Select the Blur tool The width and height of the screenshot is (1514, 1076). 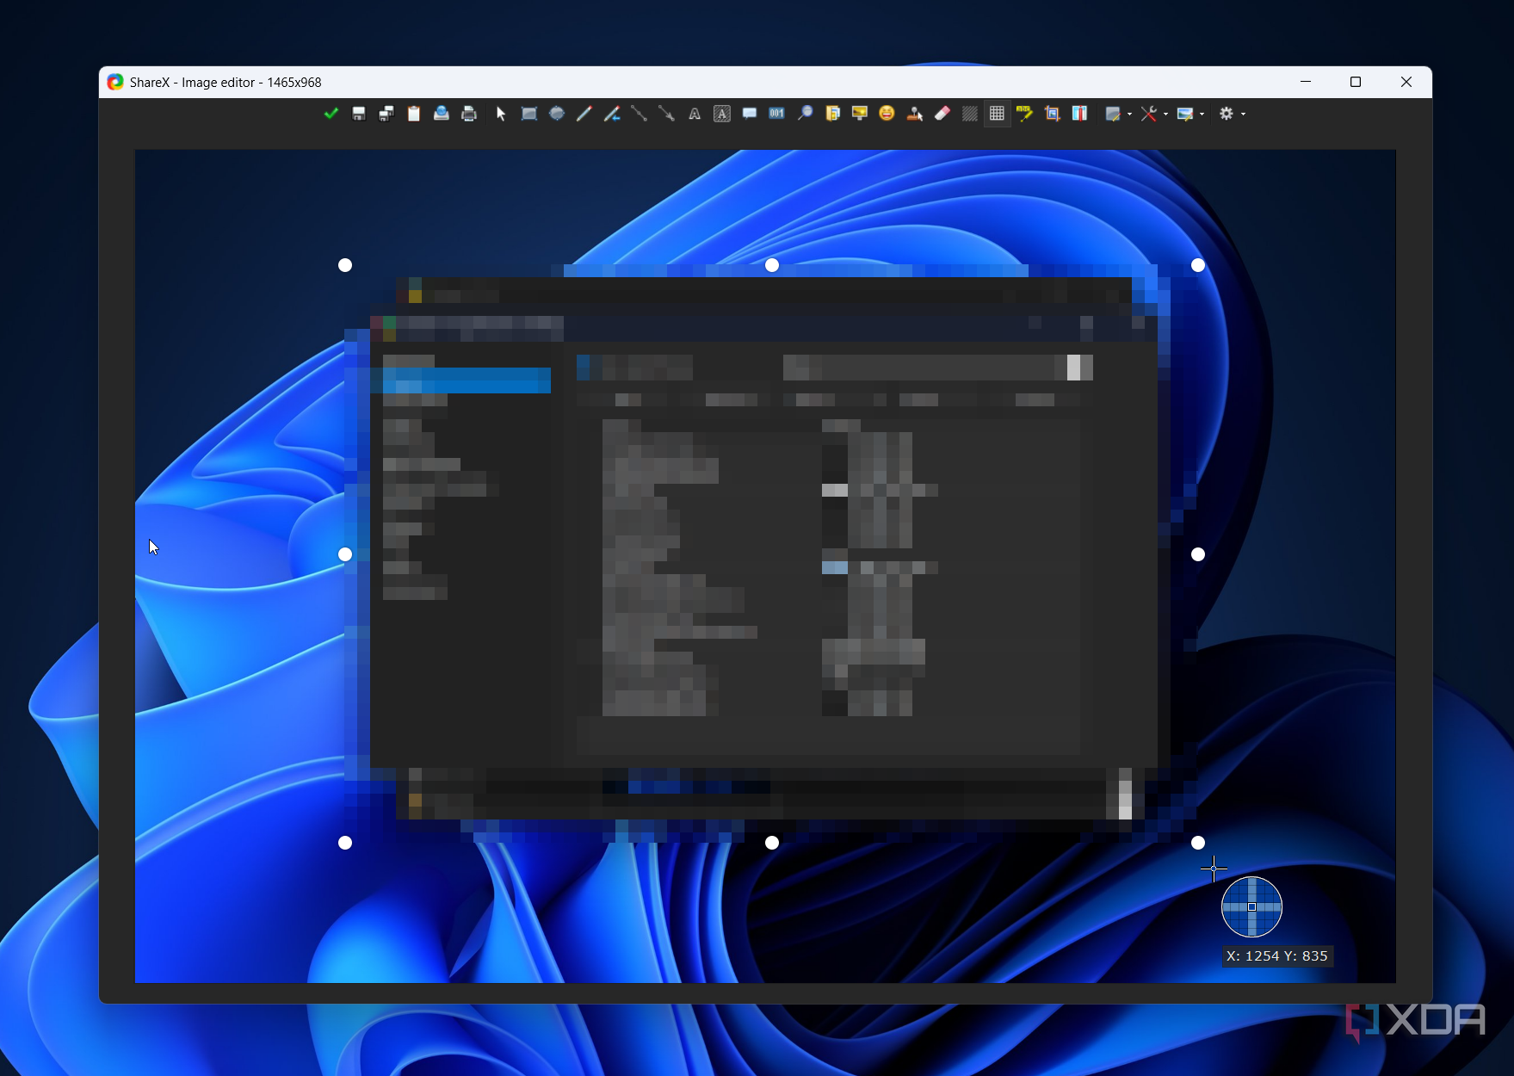pyautogui.click(x=970, y=114)
